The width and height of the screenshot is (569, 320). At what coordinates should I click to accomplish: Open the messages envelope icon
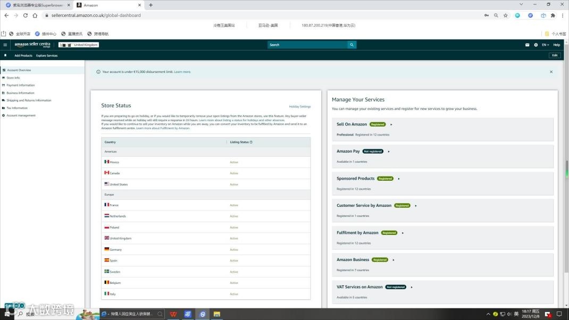pyautogui.click(x=527, y=45)
